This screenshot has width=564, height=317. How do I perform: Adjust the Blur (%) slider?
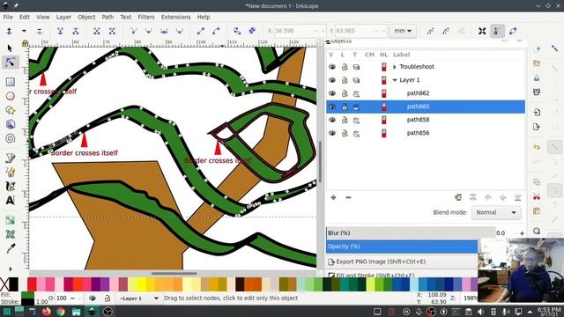click(411, 232)
